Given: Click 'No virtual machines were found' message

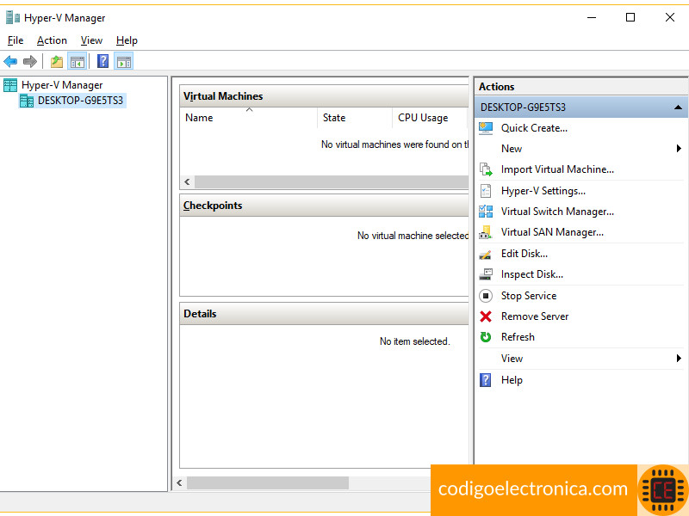Looking at the screenshot, I should pos(394,144).
